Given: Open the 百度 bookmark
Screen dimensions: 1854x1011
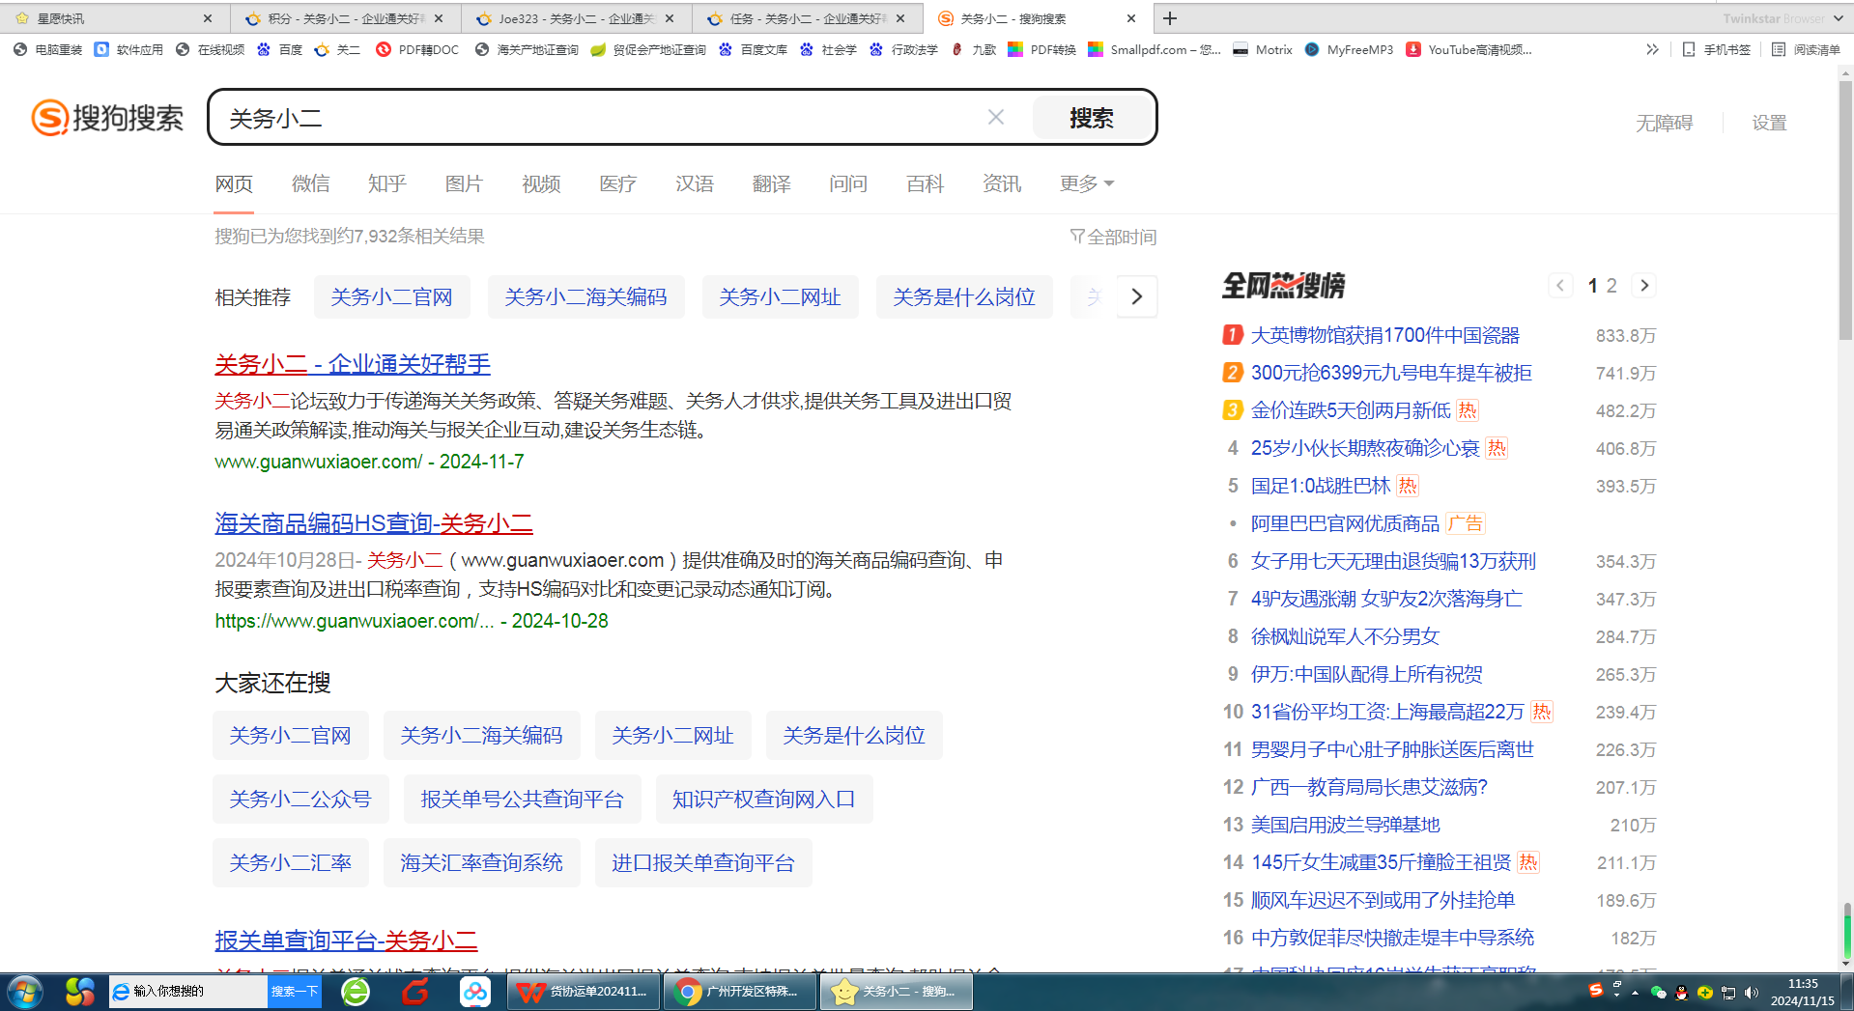Looking at the screenshot, I should (280, 49).
